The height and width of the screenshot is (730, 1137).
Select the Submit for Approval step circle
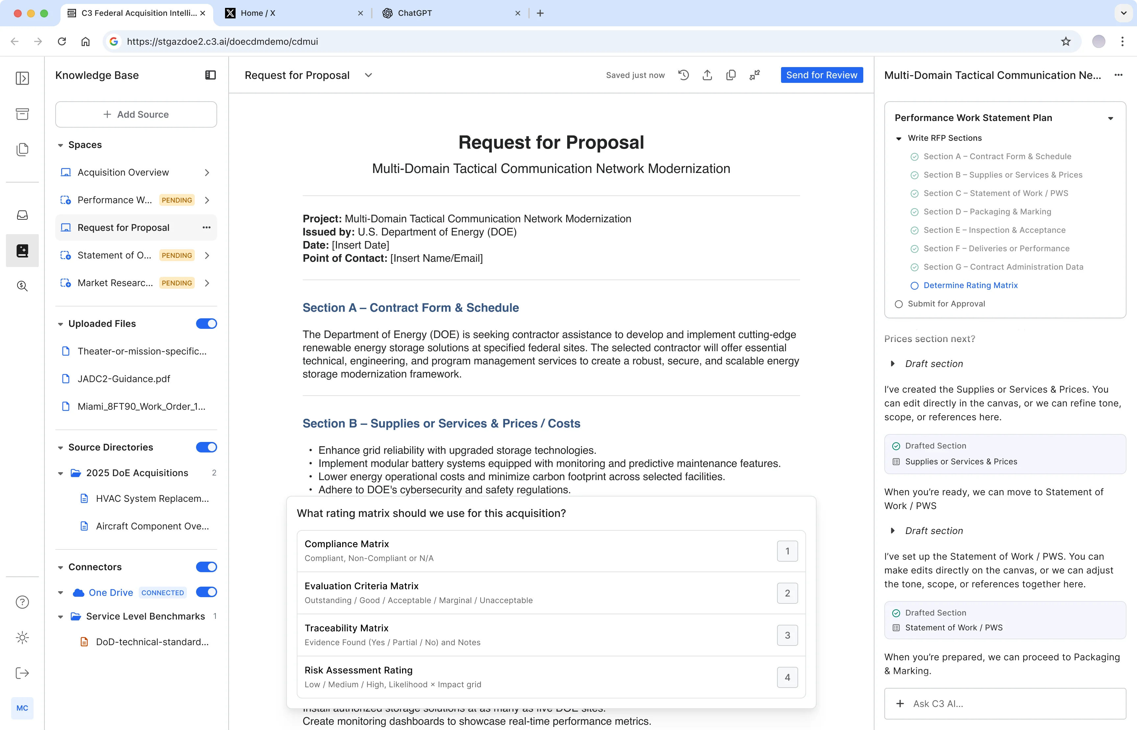[x=898, y=304]
